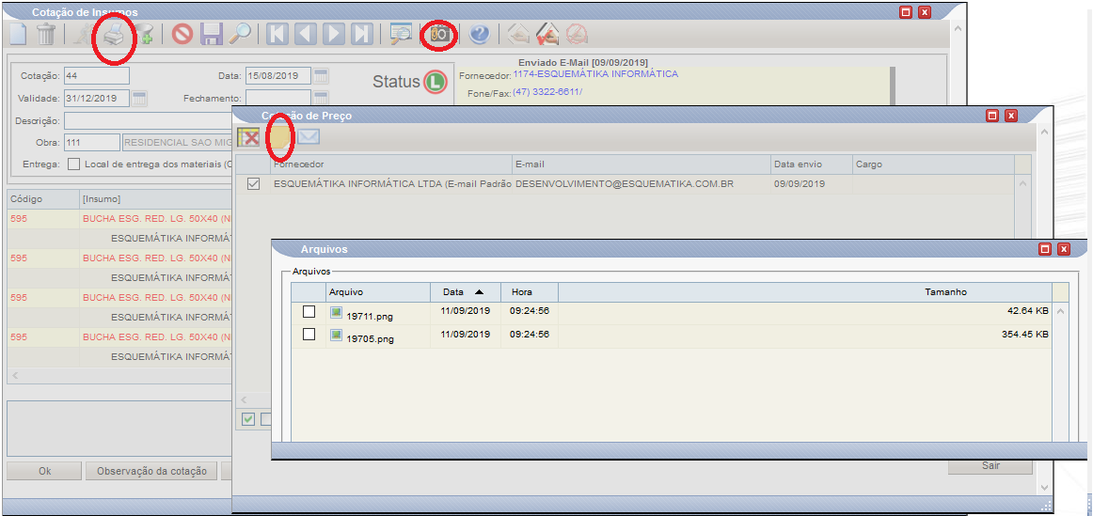Click the Observação da cotação button

click(x=151, y=471)
